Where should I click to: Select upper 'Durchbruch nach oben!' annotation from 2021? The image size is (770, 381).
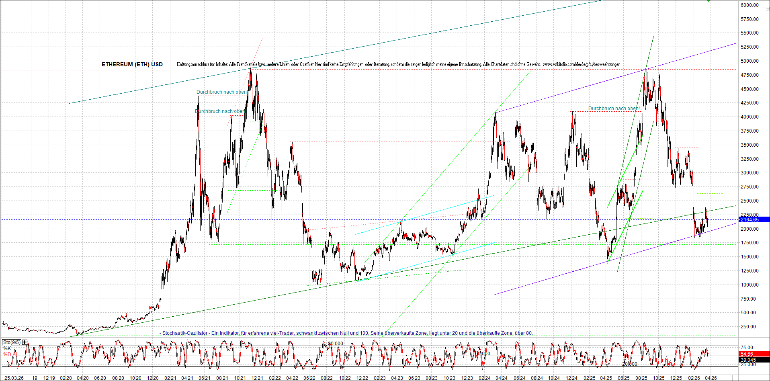[x=221, y=92]
